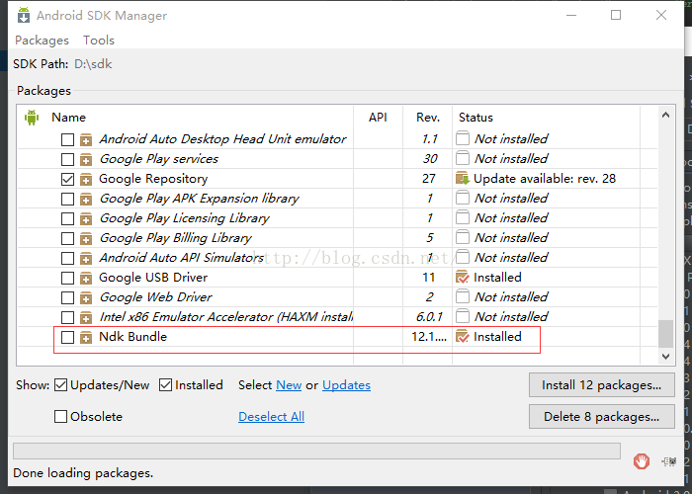Click the Google Play APK Expansion package icon
The width and height of the screenshot is (692, 494).
pyautogui.click(x=86, y=199)
